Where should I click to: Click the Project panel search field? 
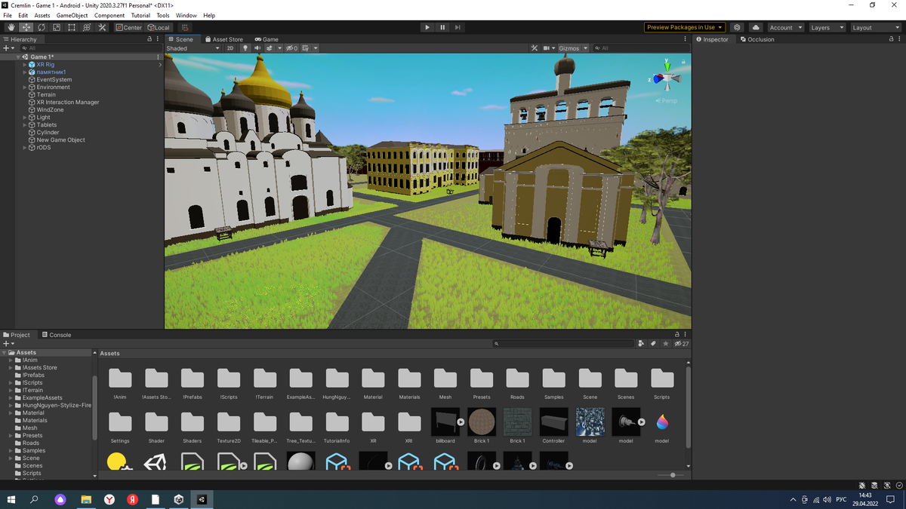pos(563,344)
